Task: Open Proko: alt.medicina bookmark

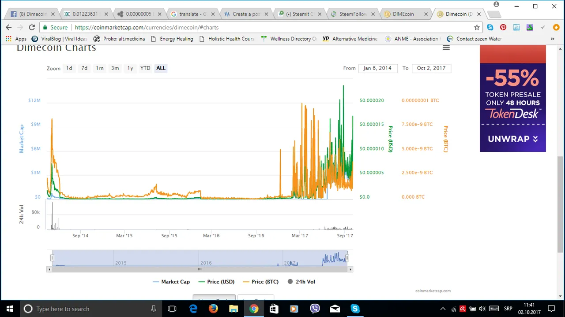Action: pos(119,39)
